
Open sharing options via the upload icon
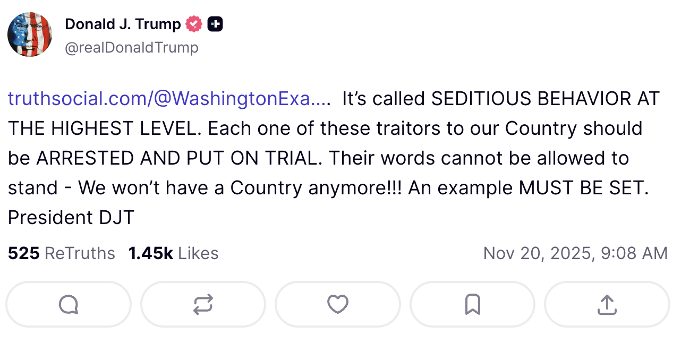coord(606,304)
